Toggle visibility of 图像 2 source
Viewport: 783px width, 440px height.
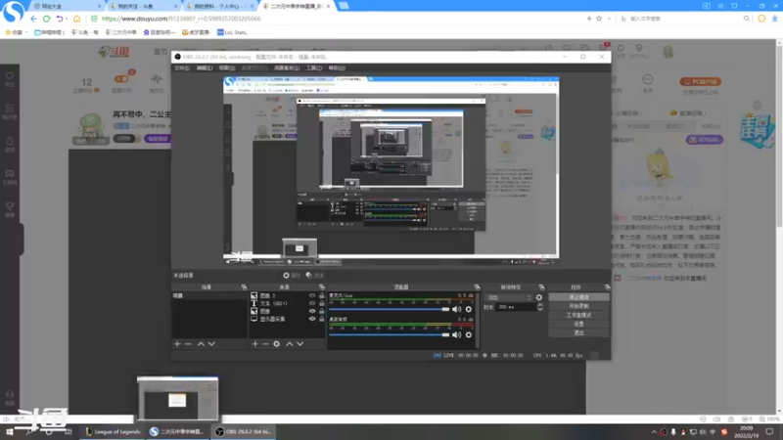[312, 296]
